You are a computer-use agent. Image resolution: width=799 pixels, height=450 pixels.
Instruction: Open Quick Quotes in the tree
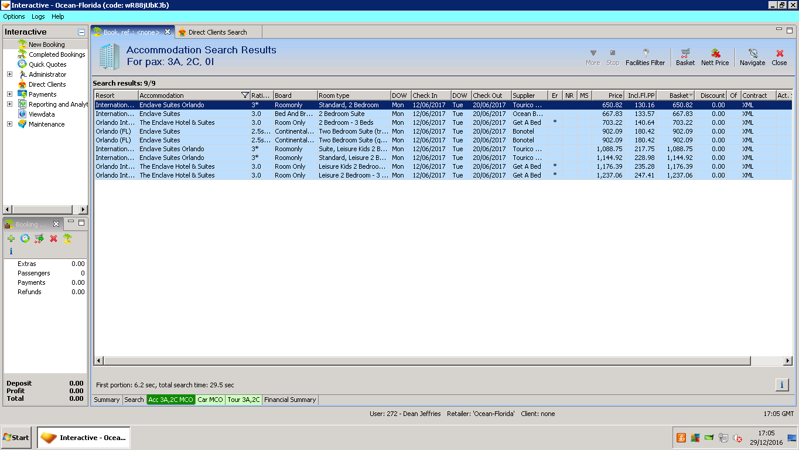coord(47,64)
